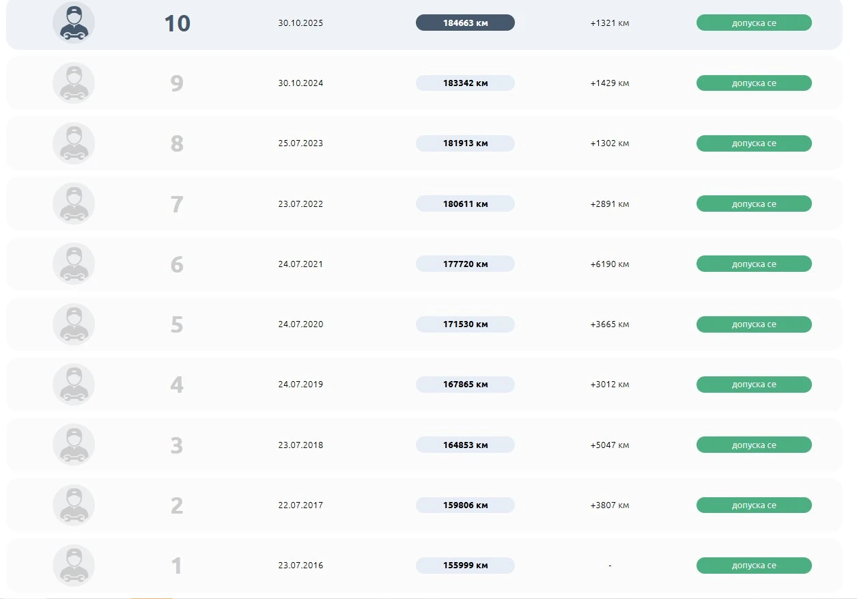Click the mechanic icon in row 8
This screenshot has height=599, width=857.
coord(74,143)
